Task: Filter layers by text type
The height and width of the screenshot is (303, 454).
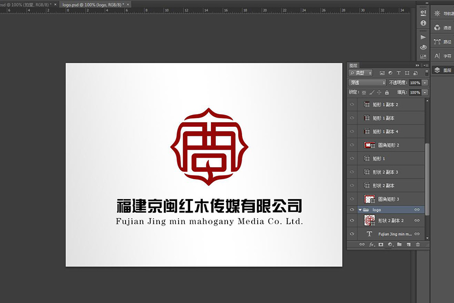Action: (x=399, y=73)
